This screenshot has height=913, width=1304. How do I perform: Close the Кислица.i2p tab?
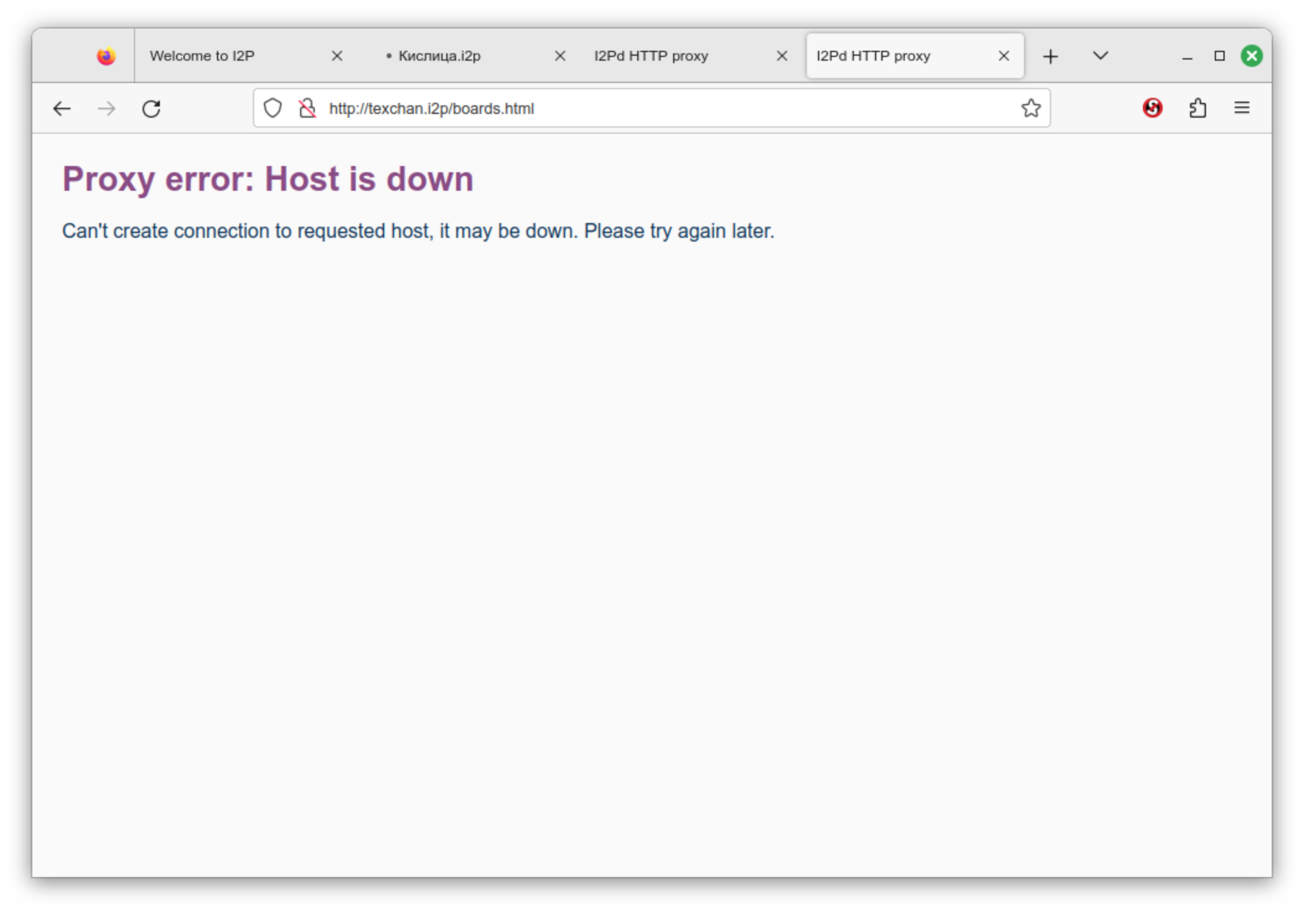point(560,56)
